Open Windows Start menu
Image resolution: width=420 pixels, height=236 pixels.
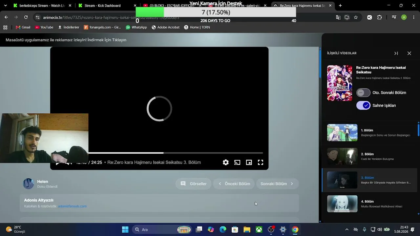coord(125,229)
